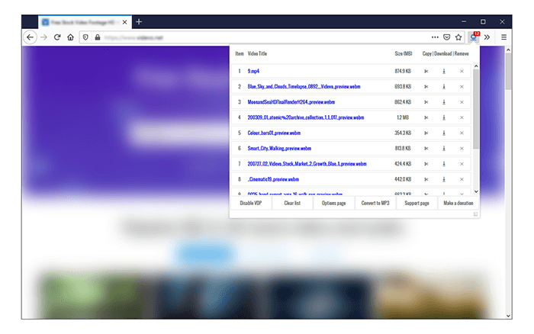Download the 1.2 MB atomic archive video
This screenshot has width=534, height=334.
coord(444,117)
